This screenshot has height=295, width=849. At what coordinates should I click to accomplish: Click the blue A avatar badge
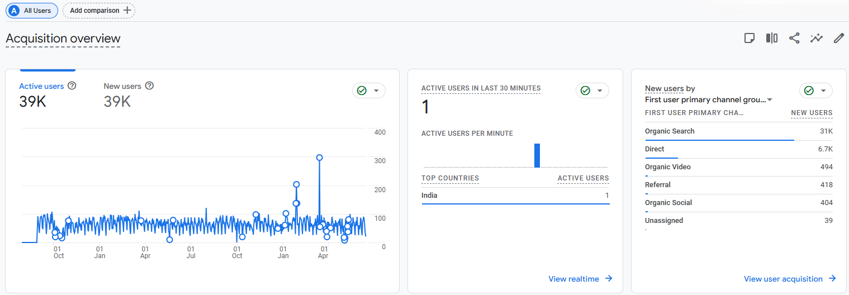[x=14, y=10]
